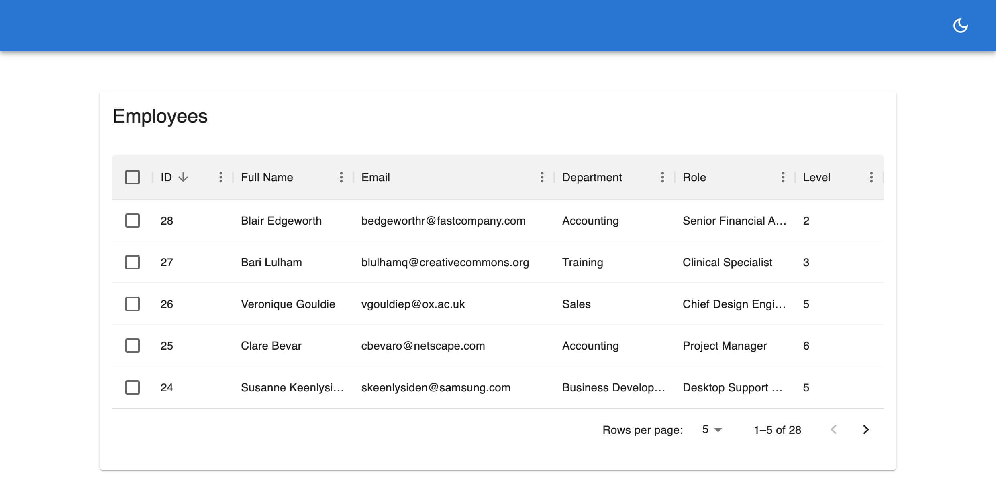The image size is (996, 498).
Task: Click the 1–5 of 28 pagination text
Action: coord(778,430)
